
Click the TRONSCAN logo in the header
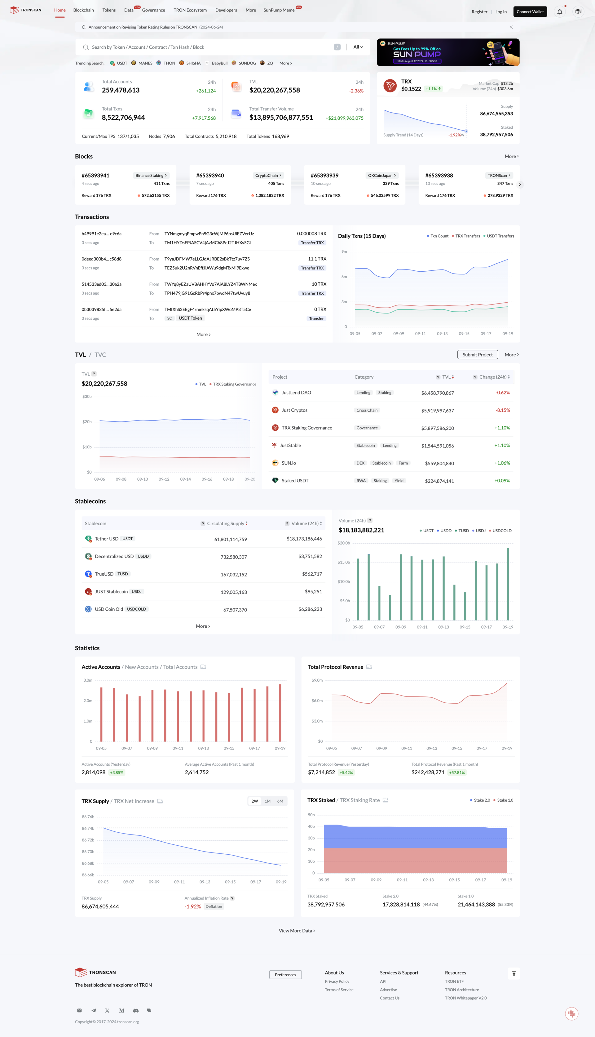point(25,10)
